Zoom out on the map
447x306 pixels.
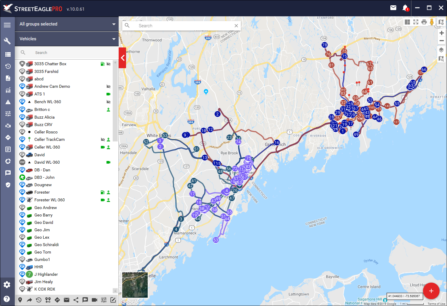(442, 41)
